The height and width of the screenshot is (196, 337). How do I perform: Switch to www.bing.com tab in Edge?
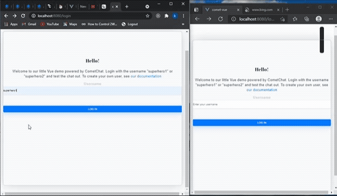tap(262, 10)
